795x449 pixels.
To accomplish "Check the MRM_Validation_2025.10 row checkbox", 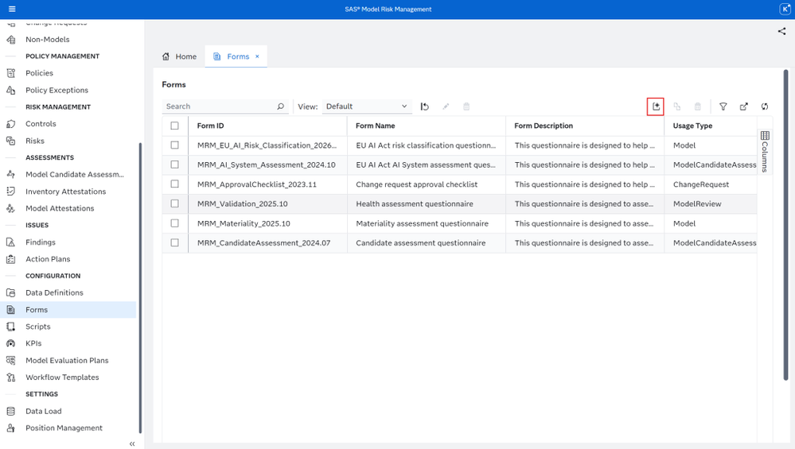I will point(174,203).
